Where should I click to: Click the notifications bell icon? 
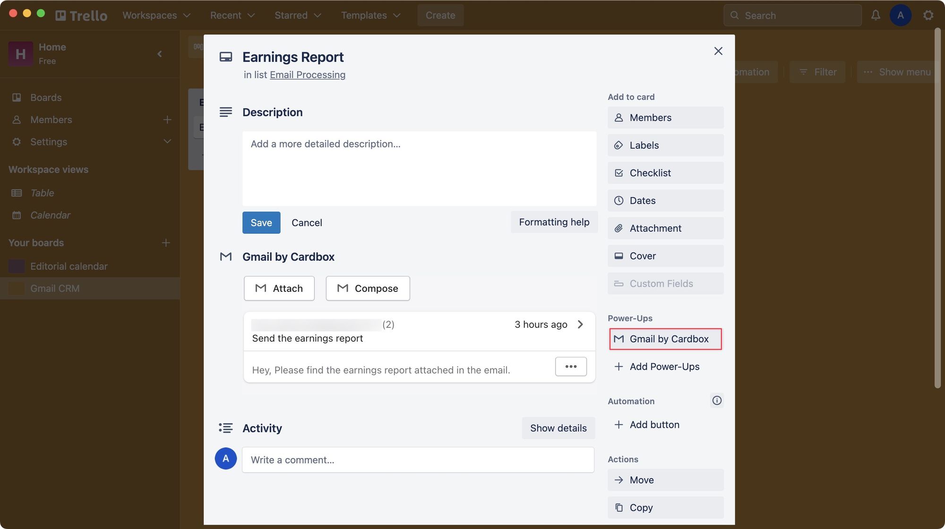coord(876,15)
